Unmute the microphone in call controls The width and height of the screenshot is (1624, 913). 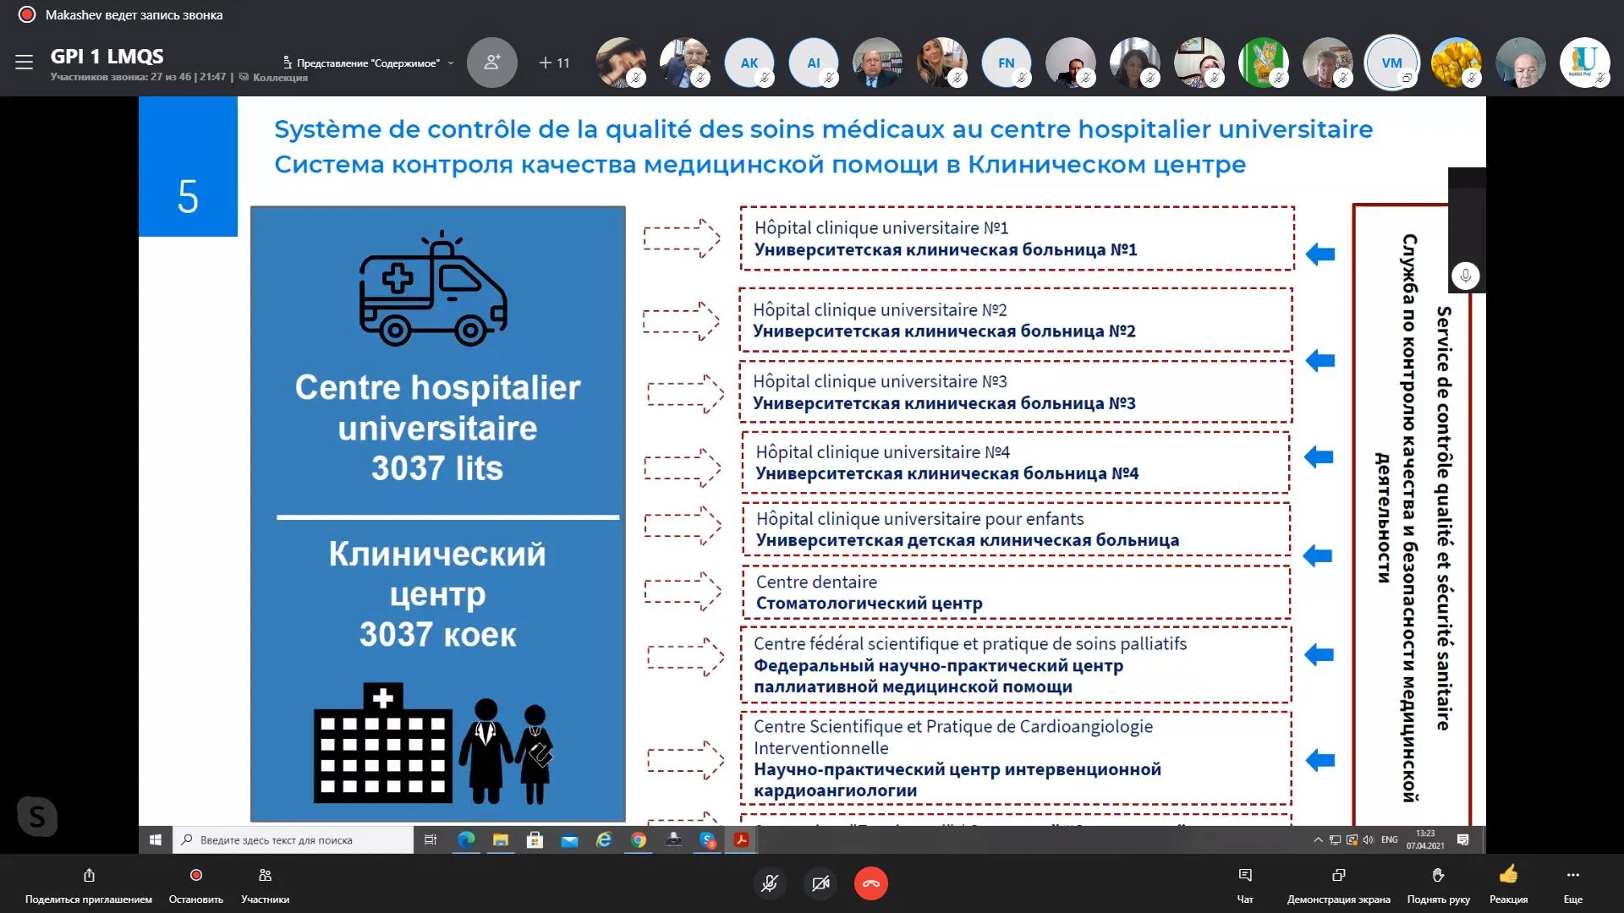pos(769,883)
